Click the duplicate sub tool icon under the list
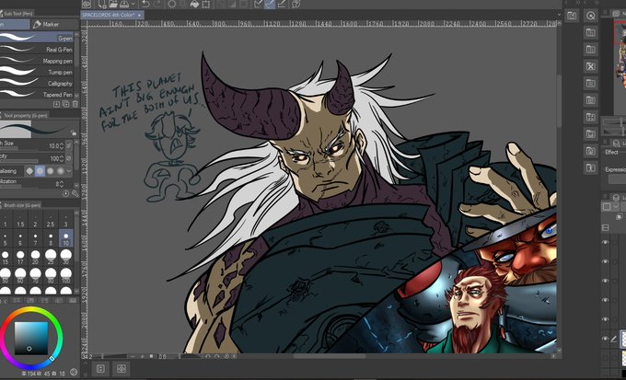626x380 pixels. point(66,104)
